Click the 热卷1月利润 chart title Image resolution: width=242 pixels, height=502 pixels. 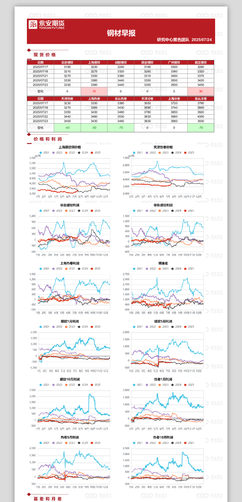point(163,379)
